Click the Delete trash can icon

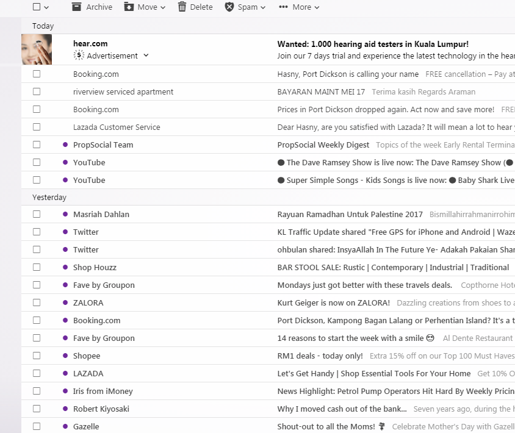(x=181, y=7)
